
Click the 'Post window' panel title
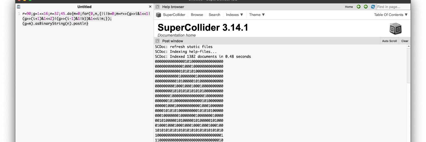pos(173,41)
